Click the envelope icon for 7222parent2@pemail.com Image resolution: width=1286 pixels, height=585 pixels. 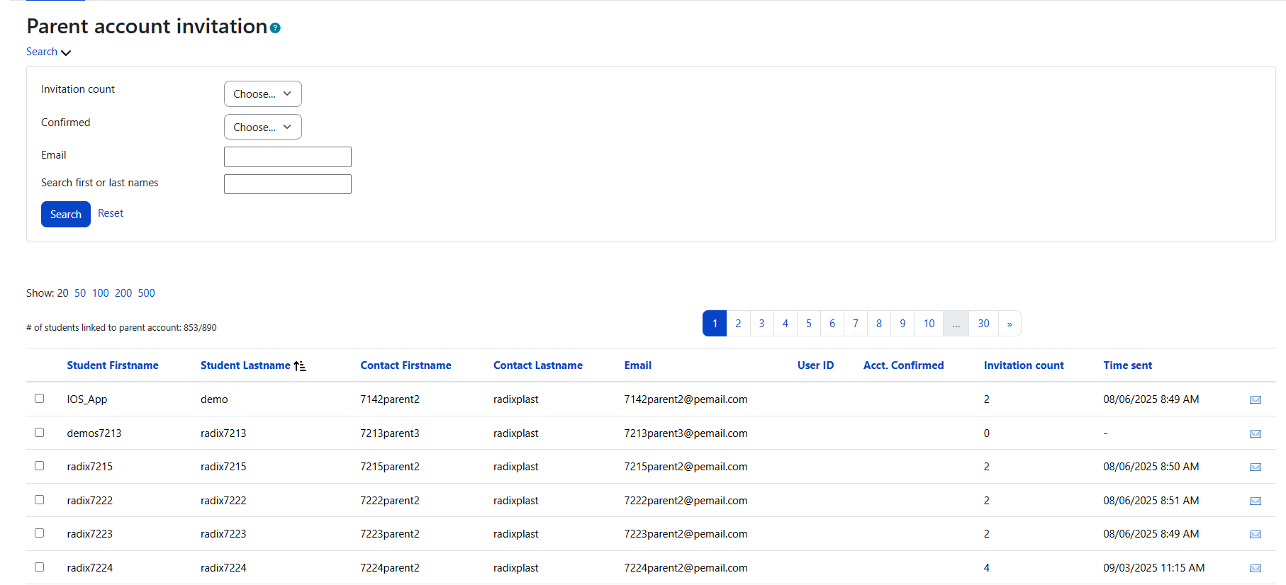[x=1255, y=501]
